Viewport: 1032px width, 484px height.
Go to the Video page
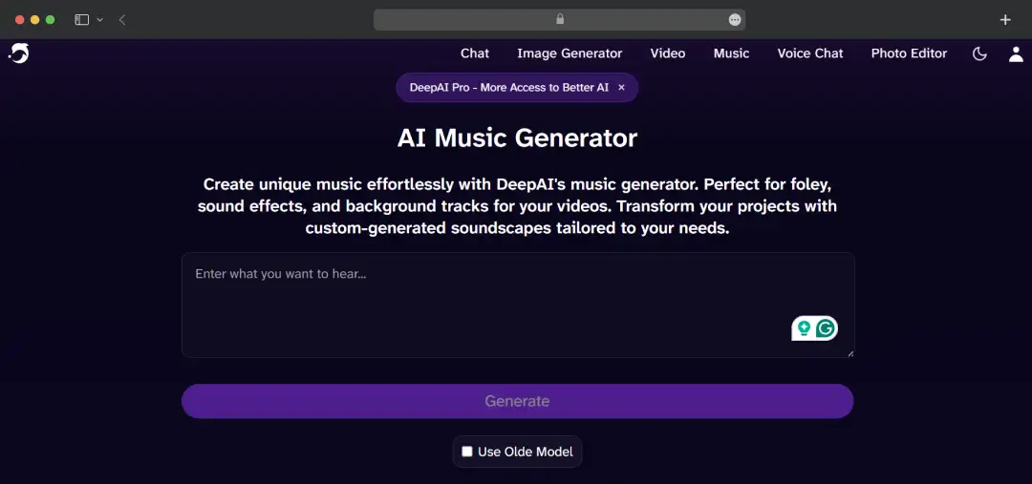point(667,53)
